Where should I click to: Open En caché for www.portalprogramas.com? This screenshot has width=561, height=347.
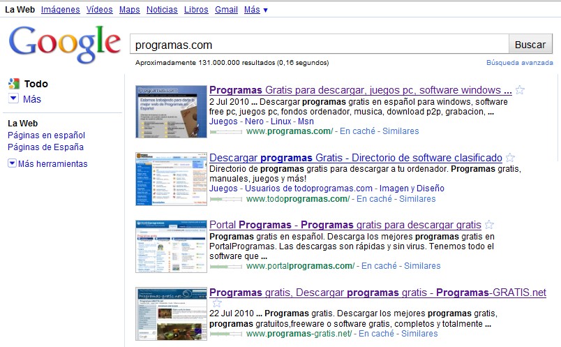(380, 266)
